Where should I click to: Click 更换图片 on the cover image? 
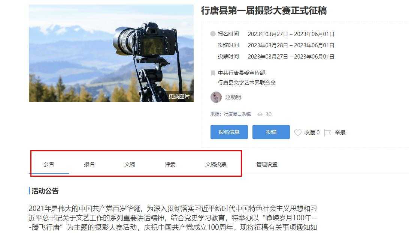pos(179,96)
